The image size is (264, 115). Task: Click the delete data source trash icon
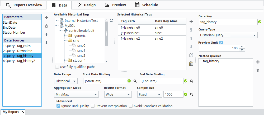tap(46, 26)
